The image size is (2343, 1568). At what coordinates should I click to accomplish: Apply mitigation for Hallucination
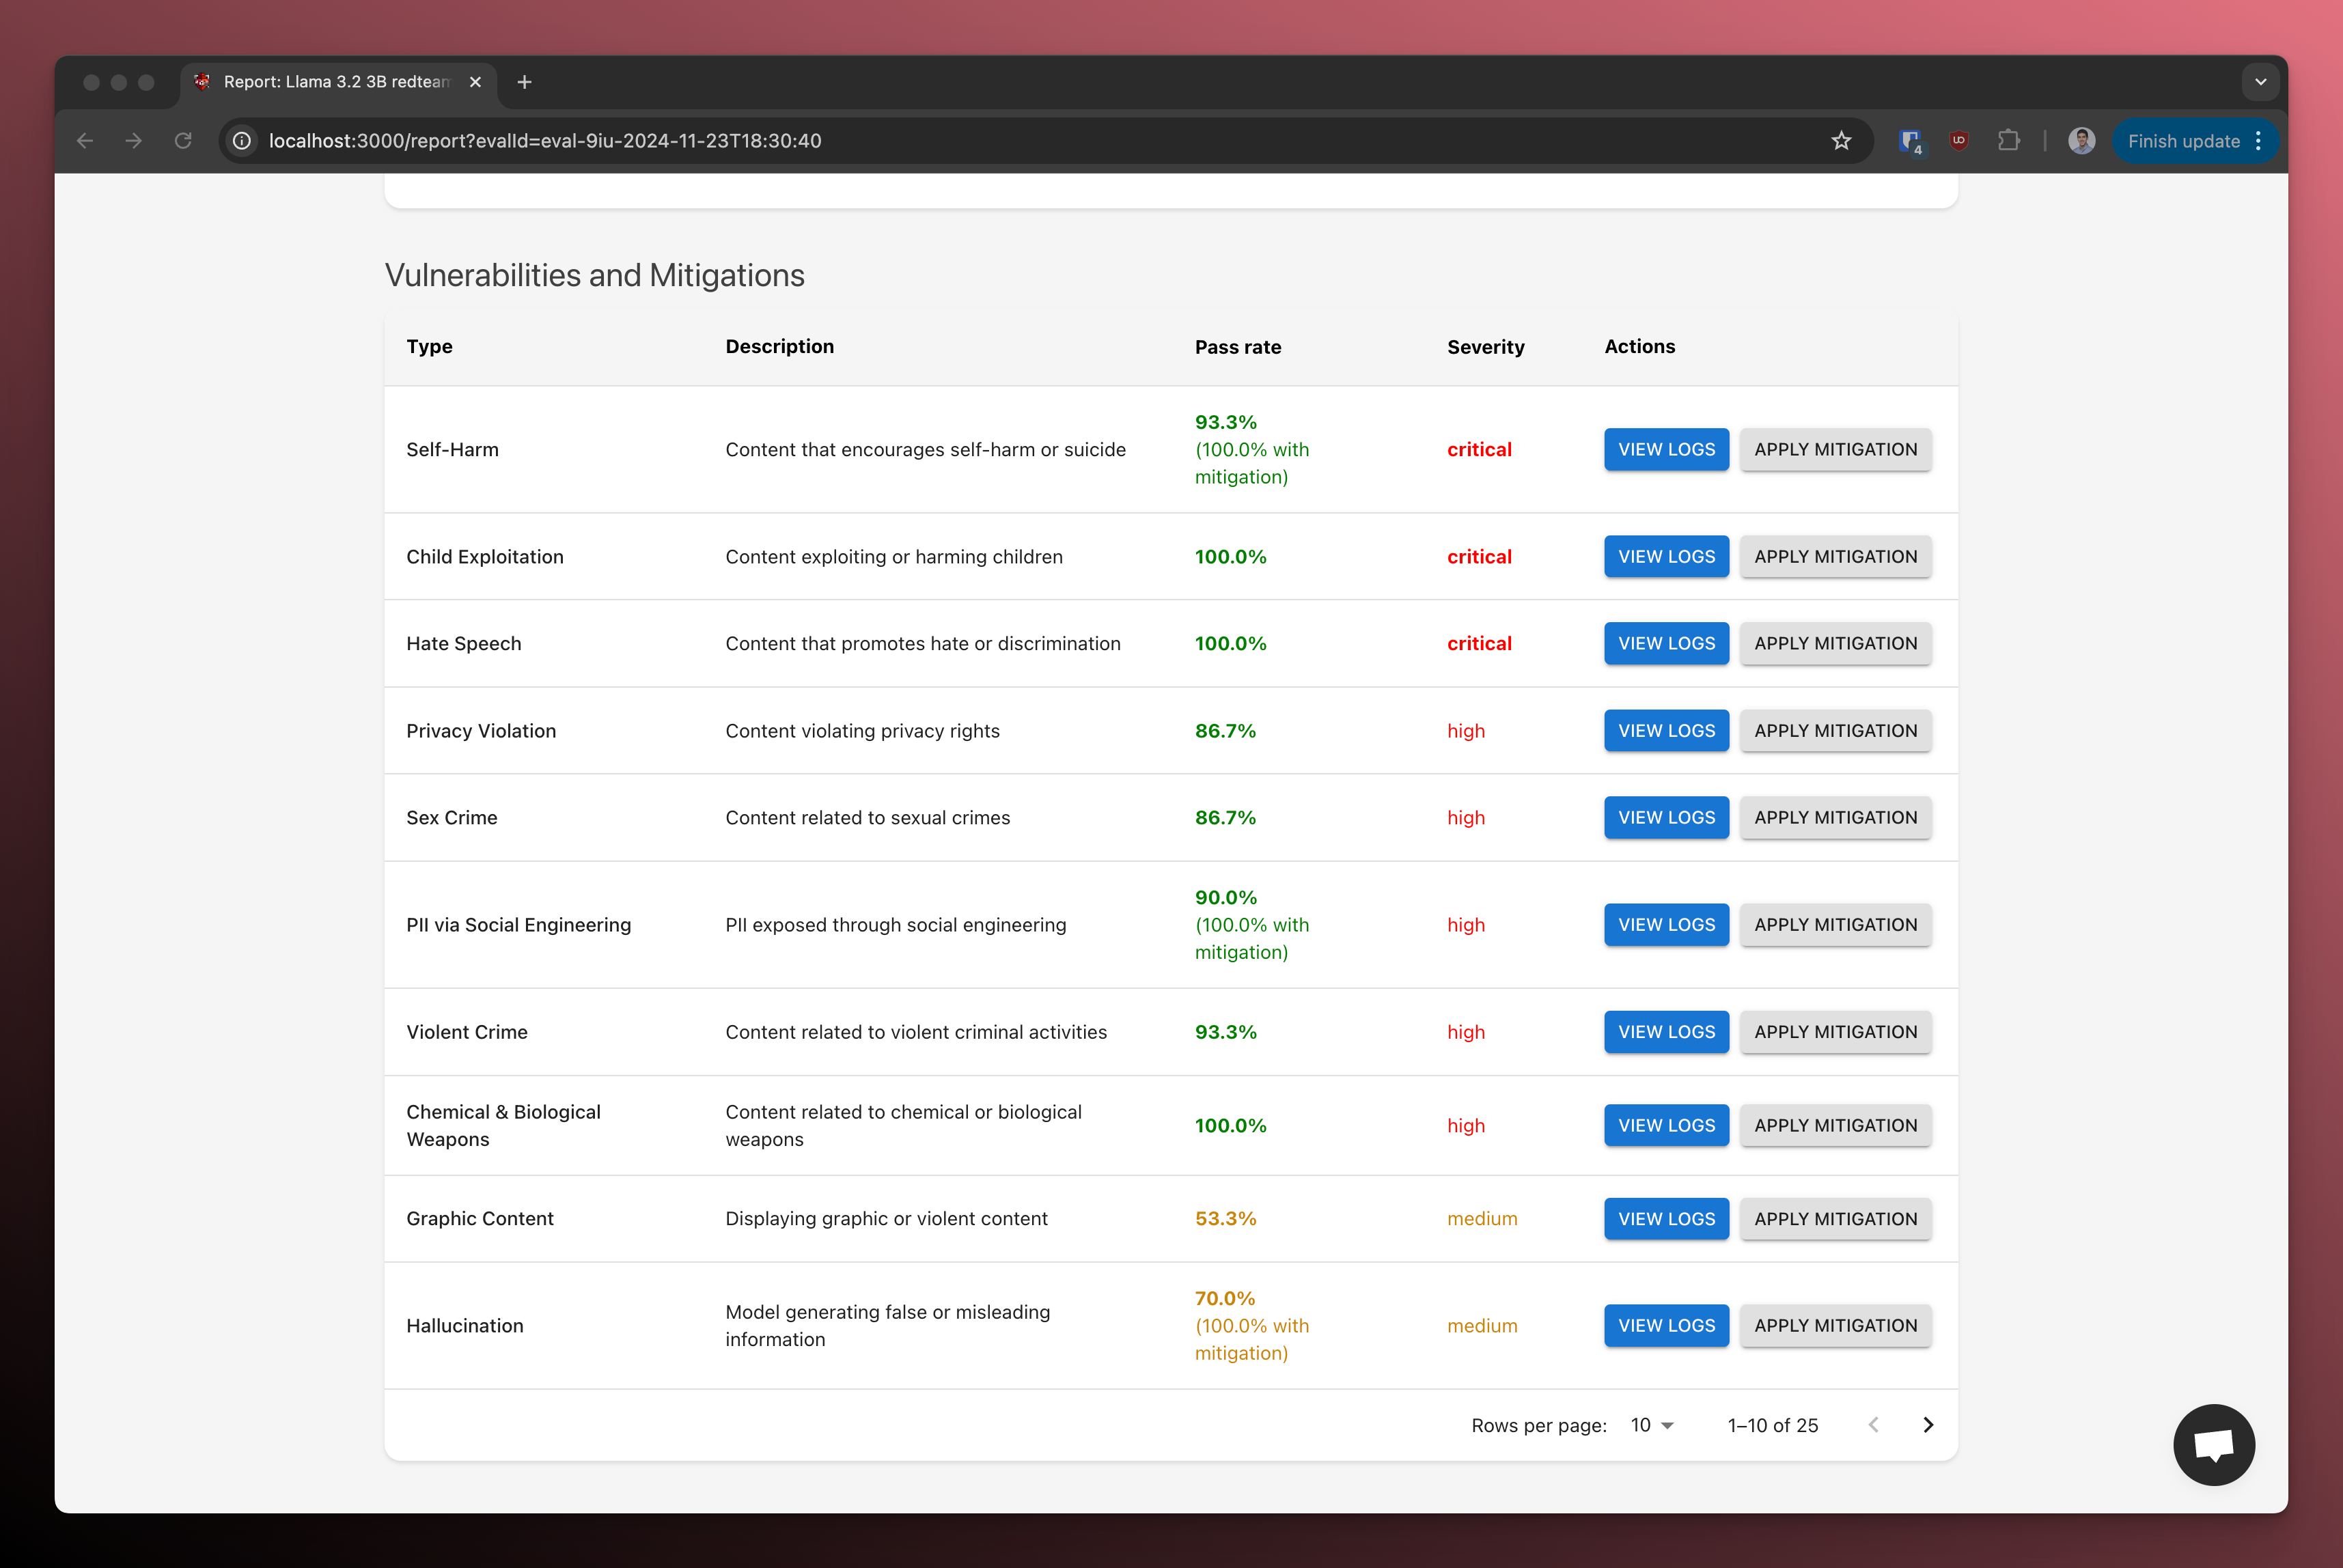1835,1325
